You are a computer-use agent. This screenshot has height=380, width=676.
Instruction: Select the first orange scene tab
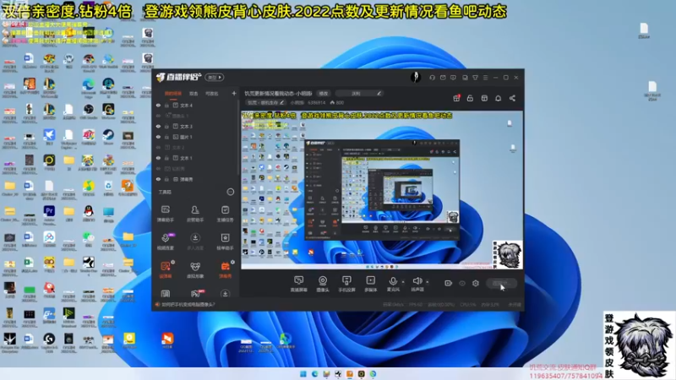[172, 93]
